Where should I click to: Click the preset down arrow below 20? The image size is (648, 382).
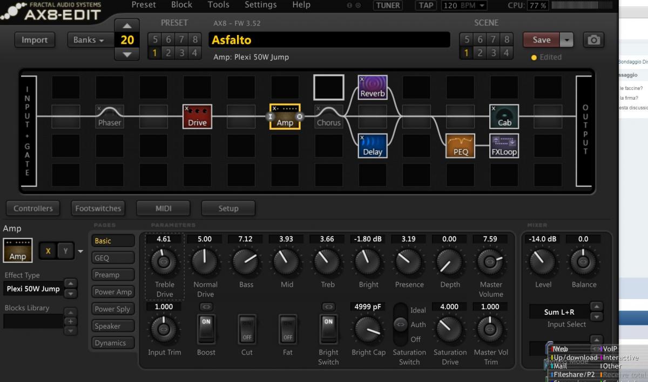127,54
